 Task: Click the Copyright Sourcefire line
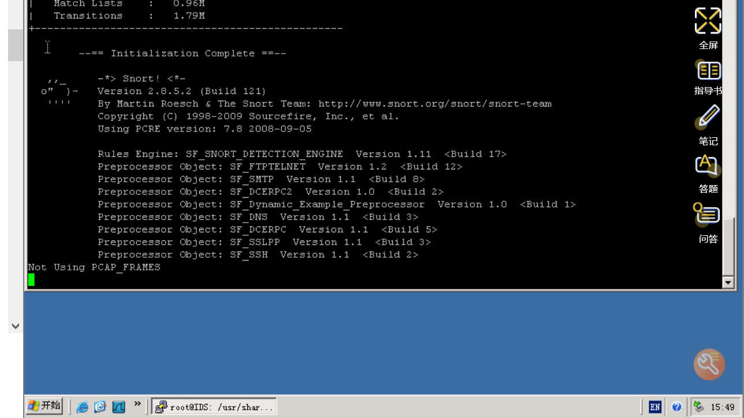point(248,116)
